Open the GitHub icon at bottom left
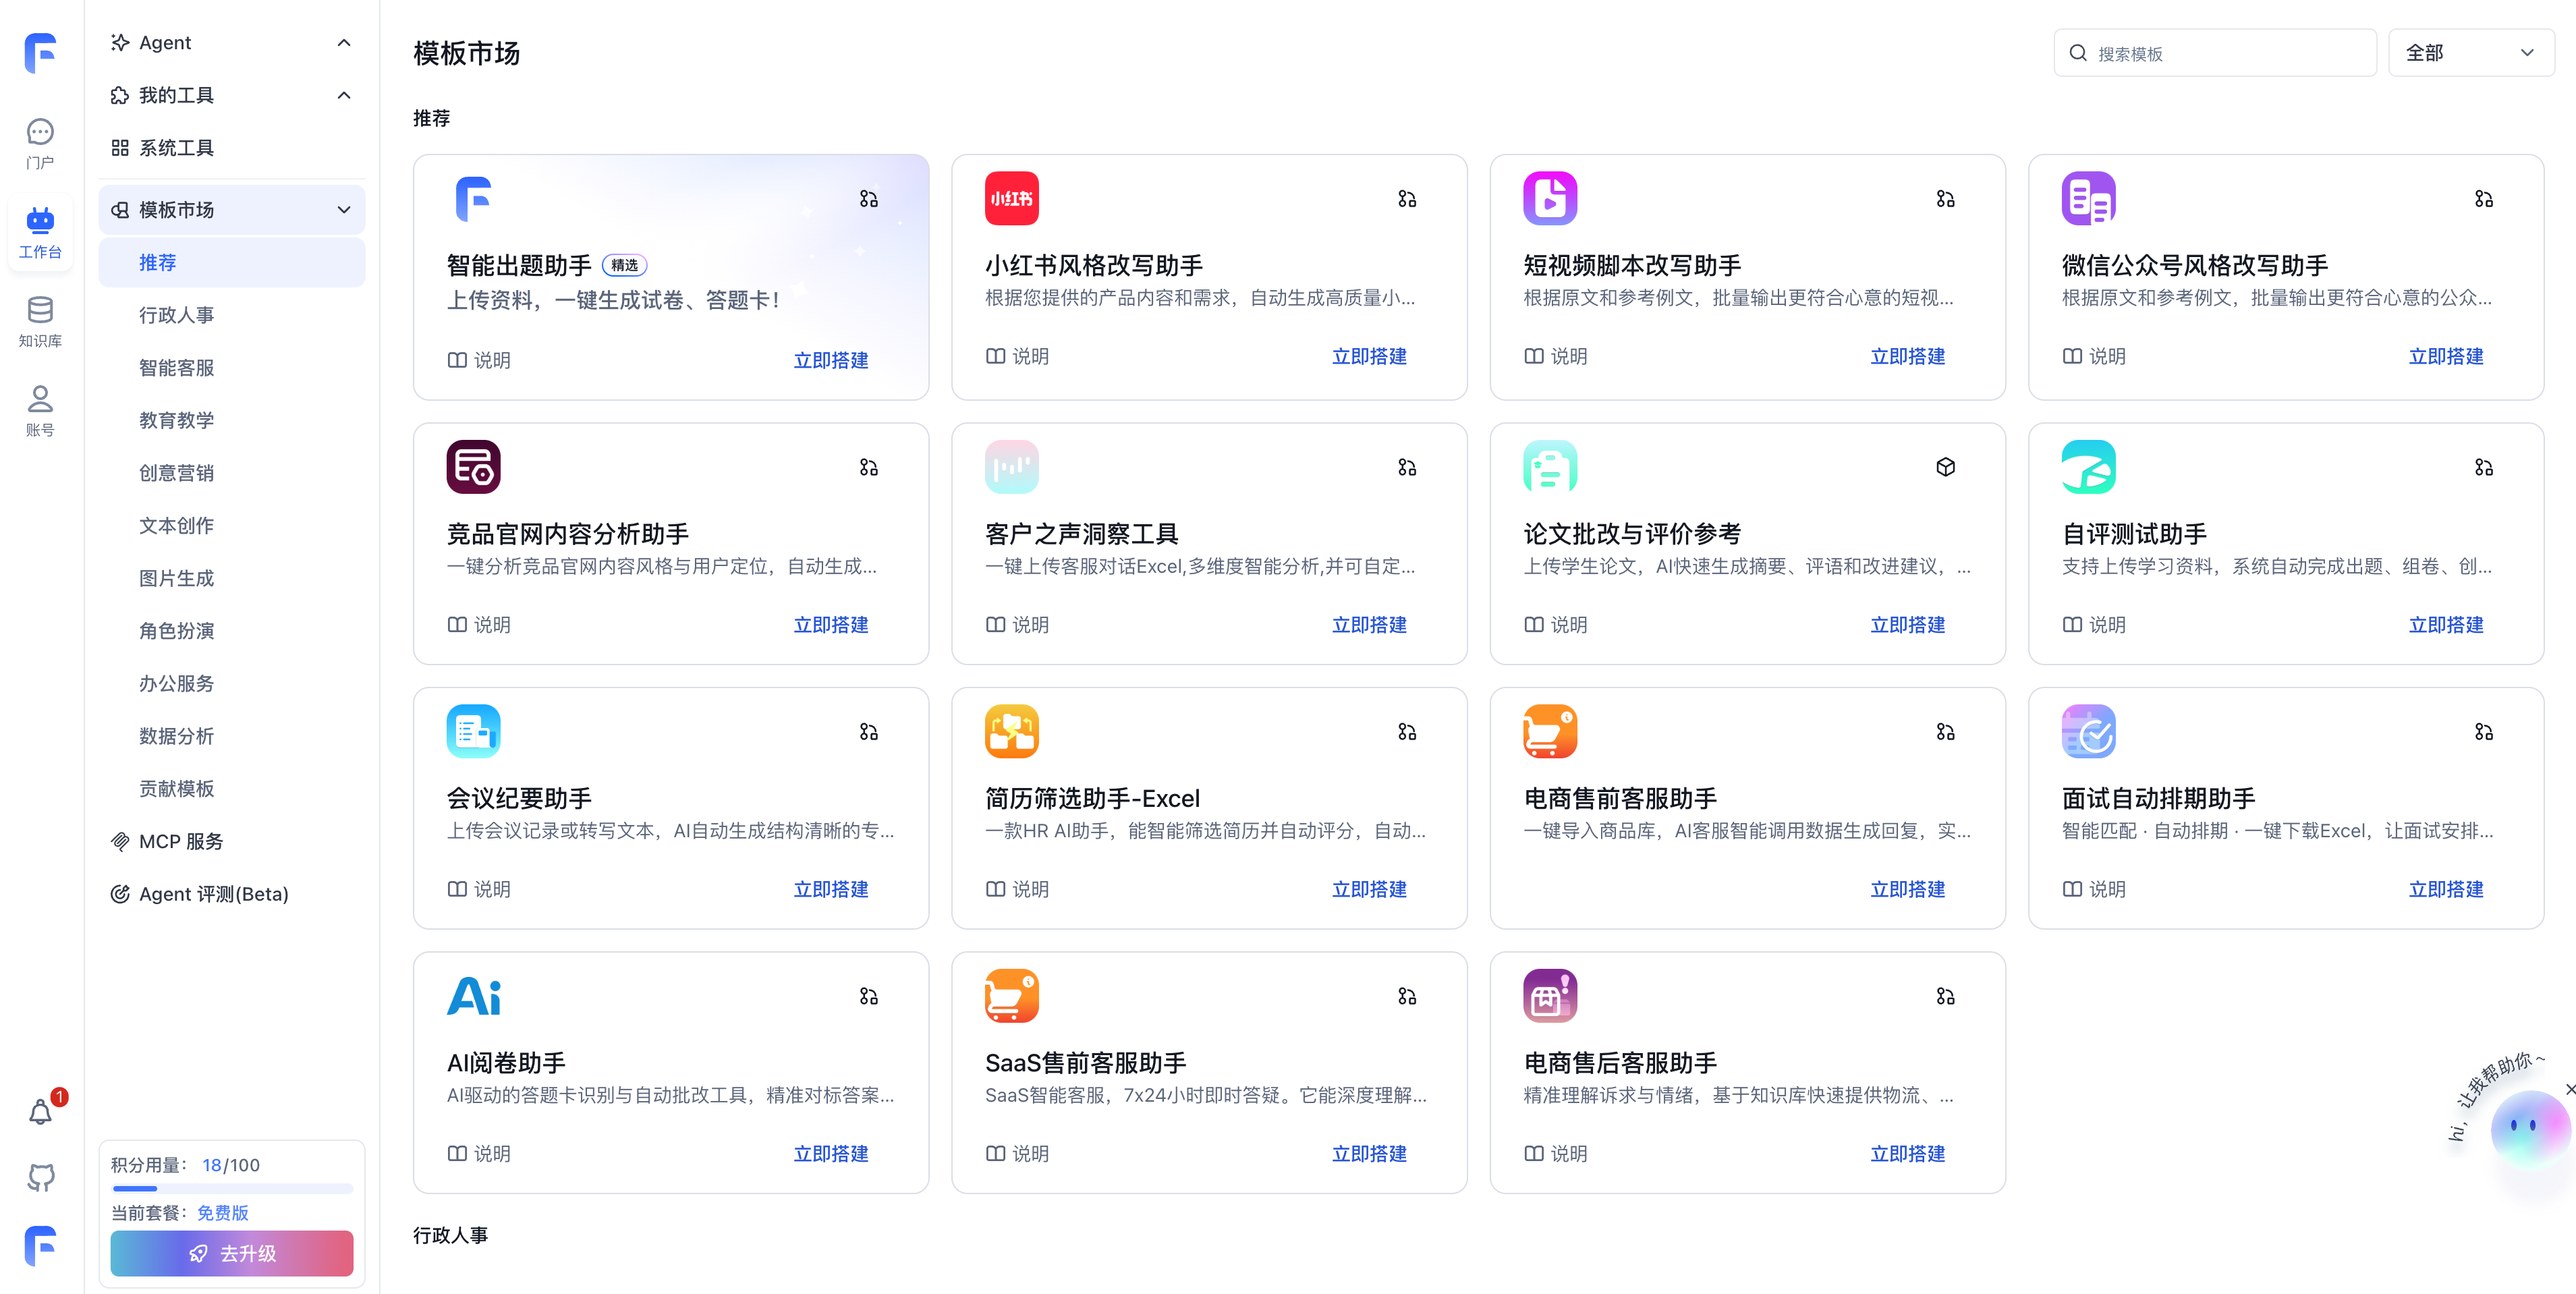Viewport: 2576px width, 1294px height. [41, 1177]
